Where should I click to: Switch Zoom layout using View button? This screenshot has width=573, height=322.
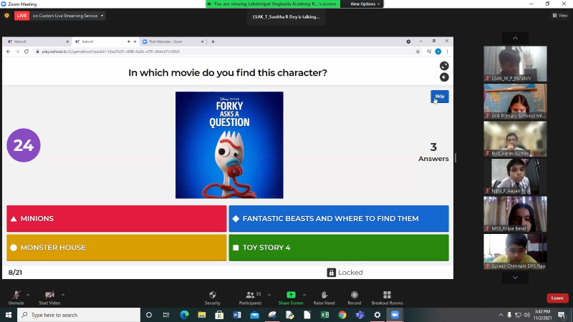(559, 15)
